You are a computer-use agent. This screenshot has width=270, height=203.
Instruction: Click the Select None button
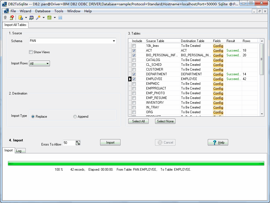click(165, 121)
